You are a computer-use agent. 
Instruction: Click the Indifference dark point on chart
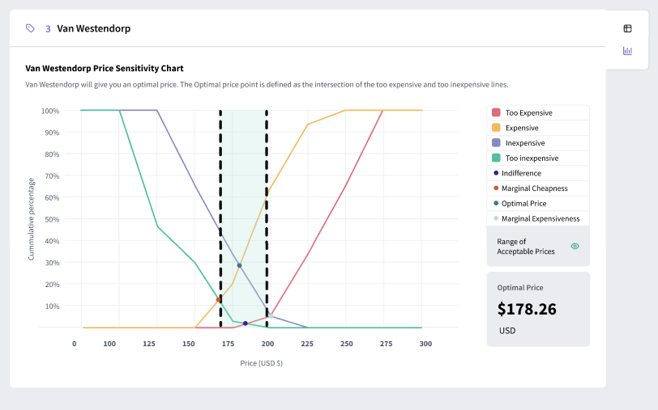[x=246, y=323]
